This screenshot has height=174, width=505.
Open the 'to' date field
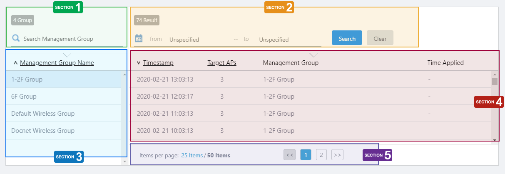287,40
